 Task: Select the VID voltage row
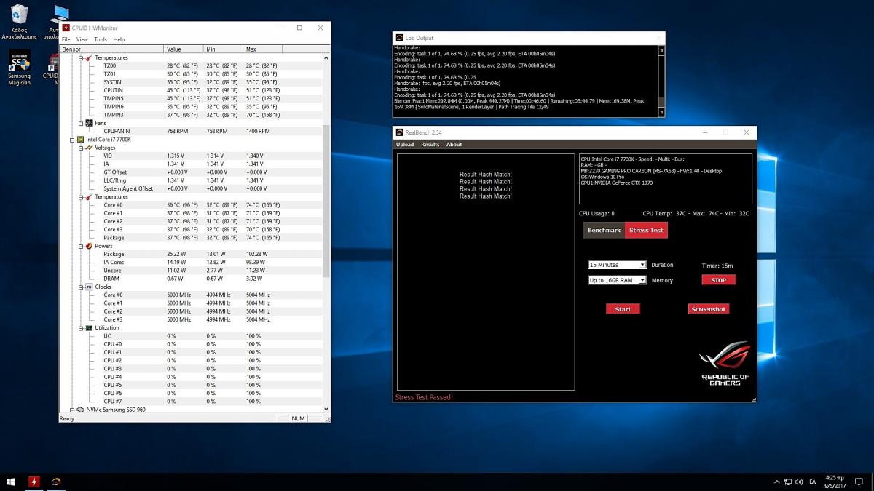click(x=191, y=156)
